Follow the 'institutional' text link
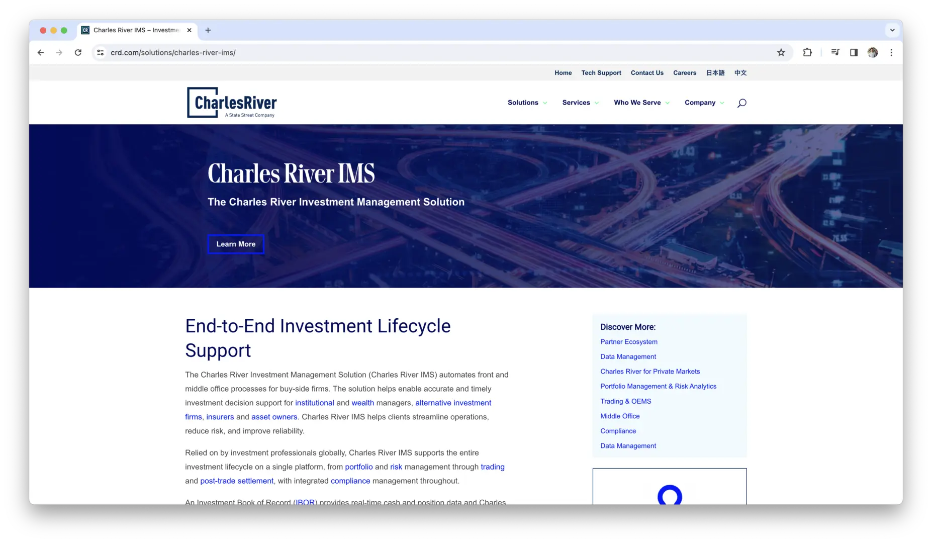 tap(315, 403)
